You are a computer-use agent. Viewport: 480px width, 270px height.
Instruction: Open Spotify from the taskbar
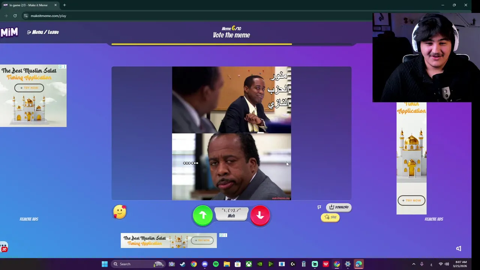[x=216, y=264]
